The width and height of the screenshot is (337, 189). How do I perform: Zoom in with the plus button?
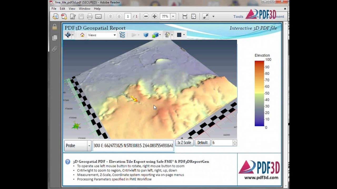(155, 17)
